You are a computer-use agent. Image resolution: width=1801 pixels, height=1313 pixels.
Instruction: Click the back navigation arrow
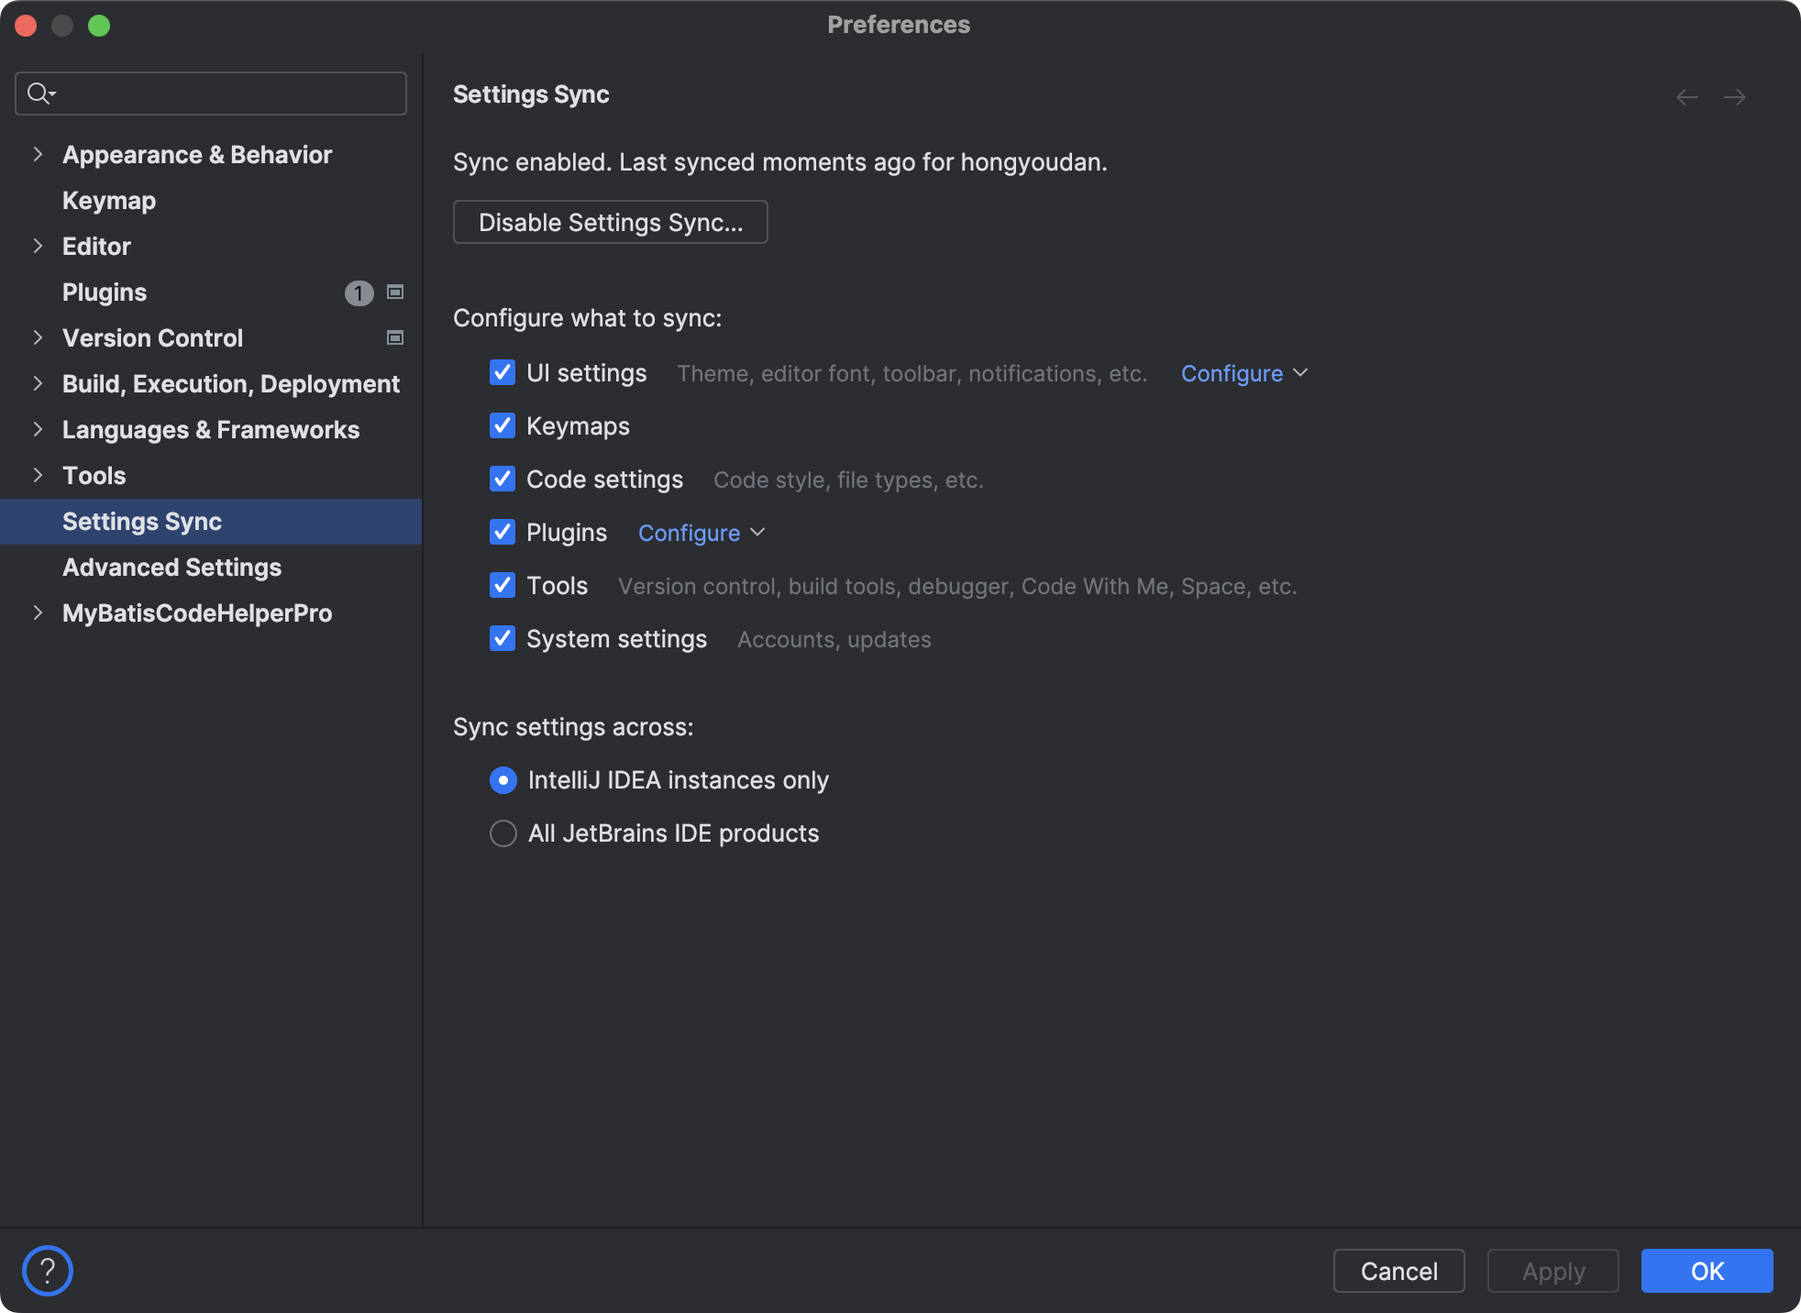(1686, 97)
